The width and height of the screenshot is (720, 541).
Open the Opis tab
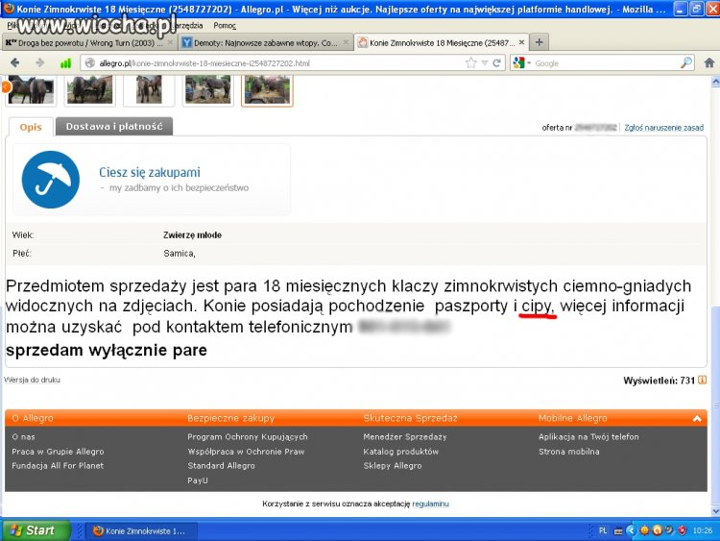(31, 127)
